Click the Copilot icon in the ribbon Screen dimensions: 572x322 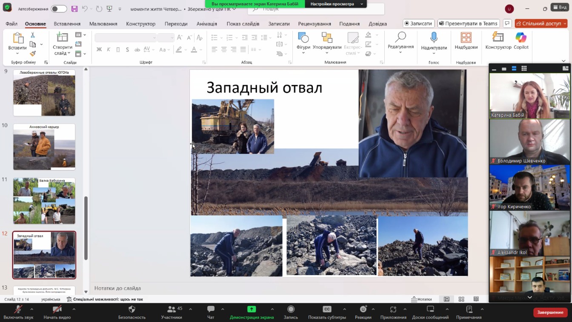[521, 38]
